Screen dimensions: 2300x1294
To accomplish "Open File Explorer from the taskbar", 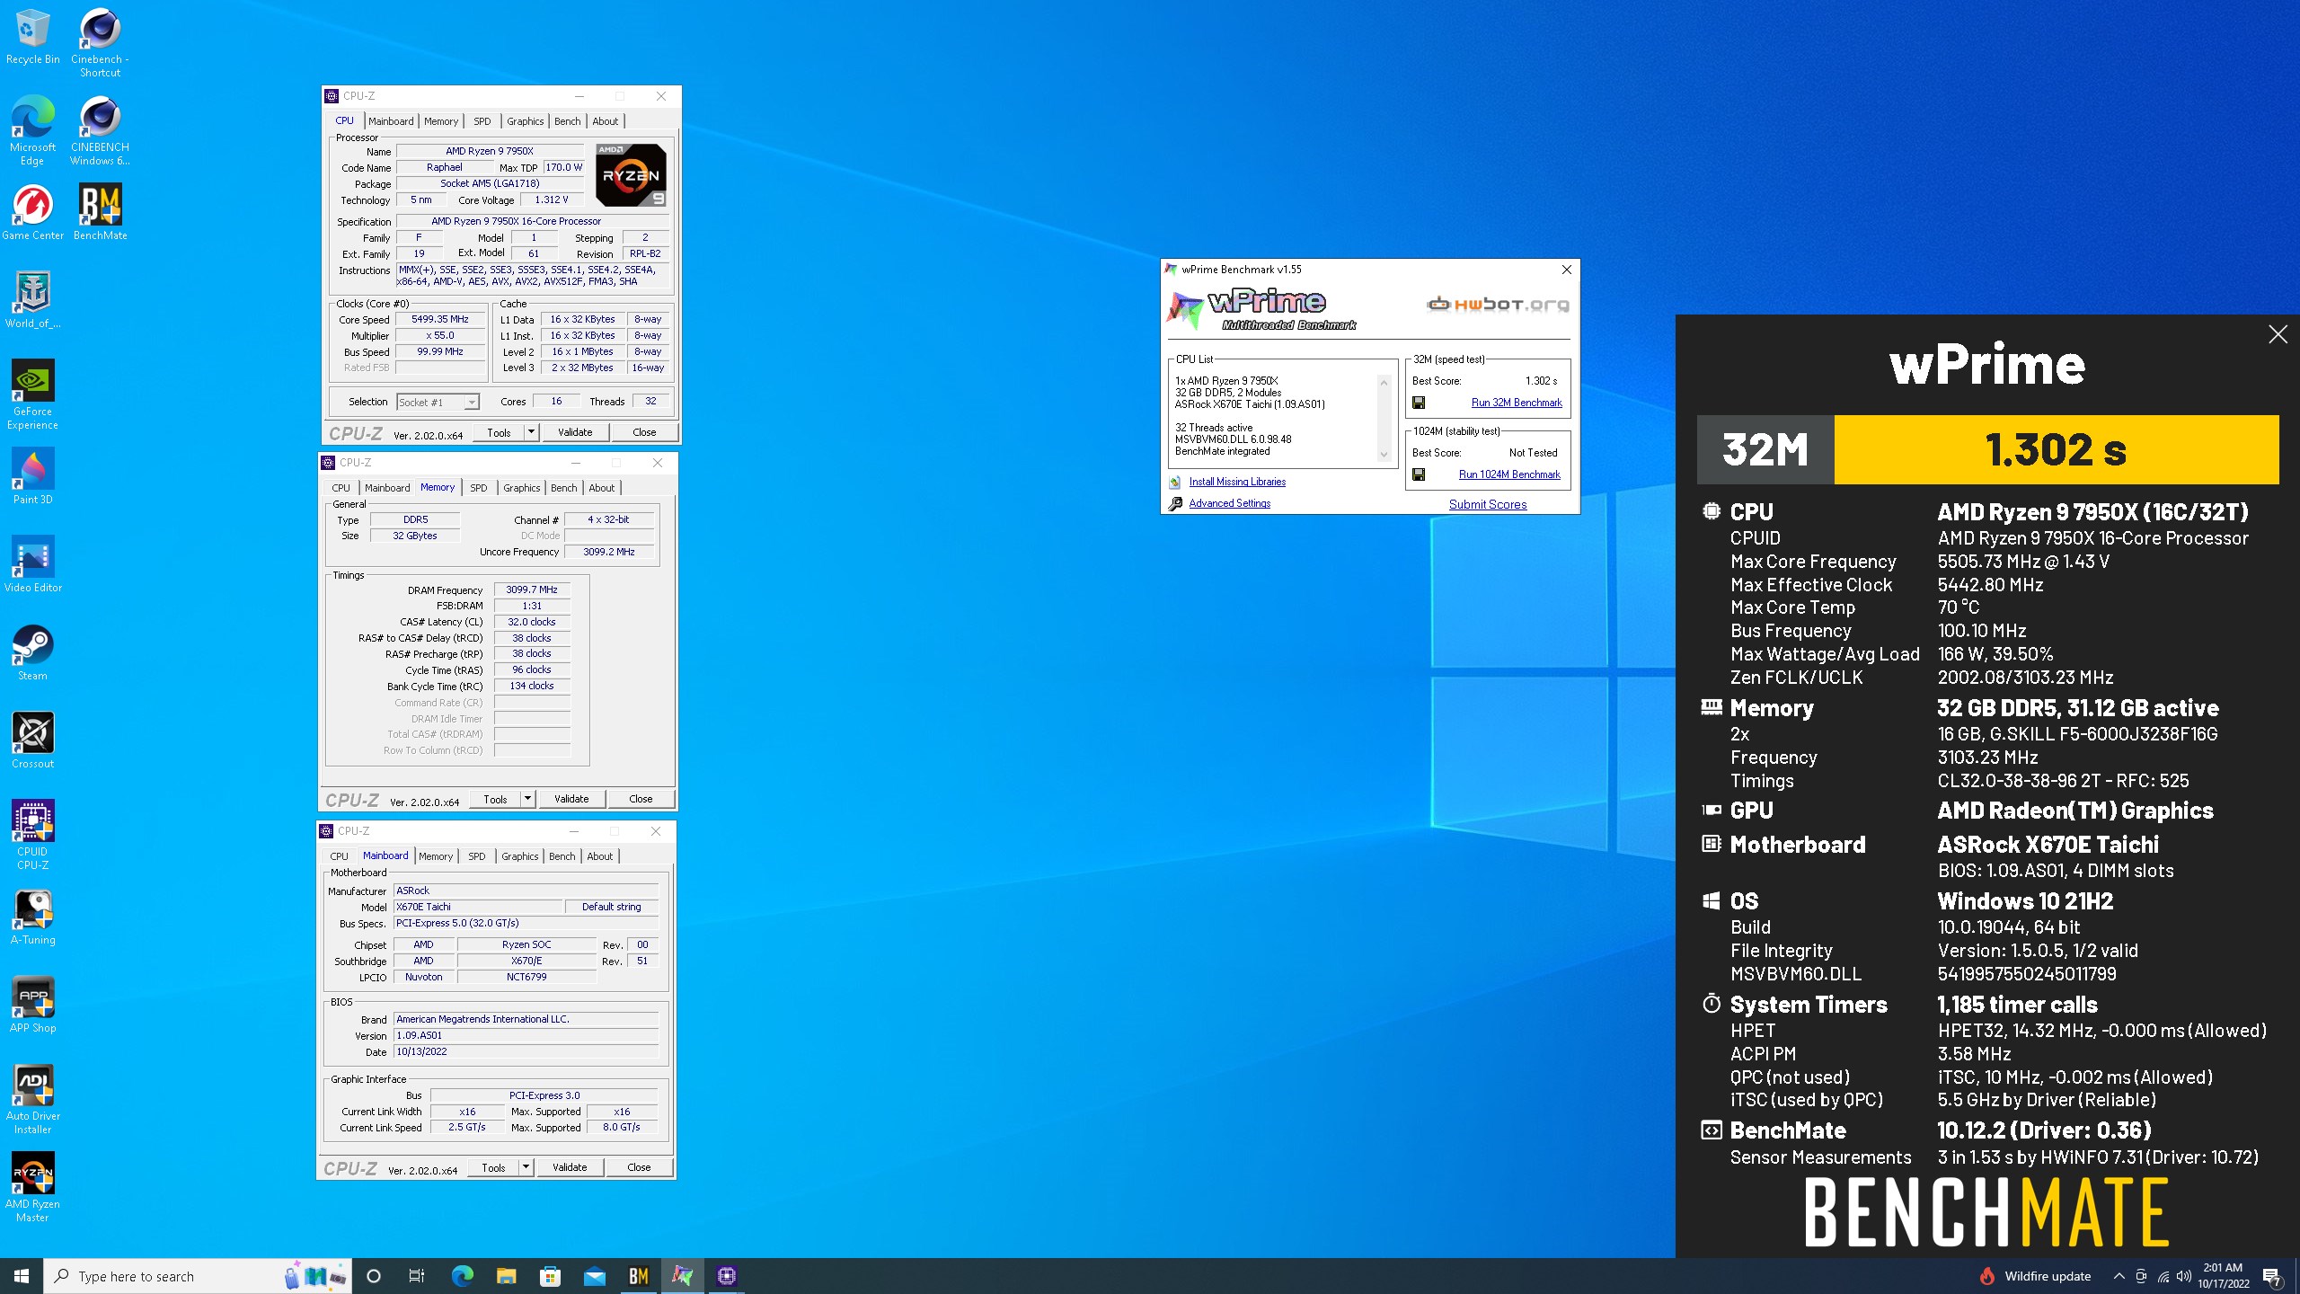I will pyautogui.click(x=507, y=1276).
